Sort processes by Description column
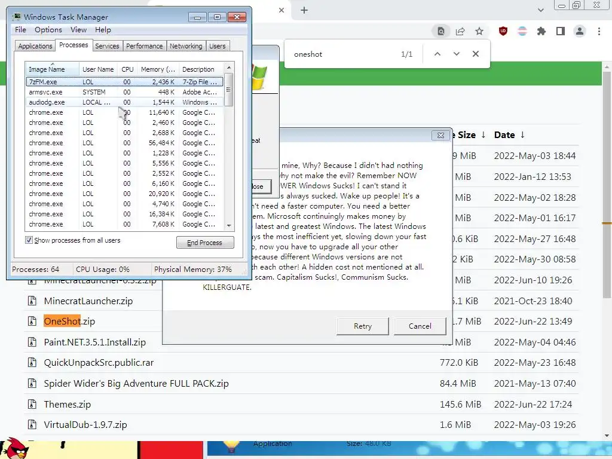The height and width of the screenshot is (459, 612). pyautogui.click(x=201, y=69)
